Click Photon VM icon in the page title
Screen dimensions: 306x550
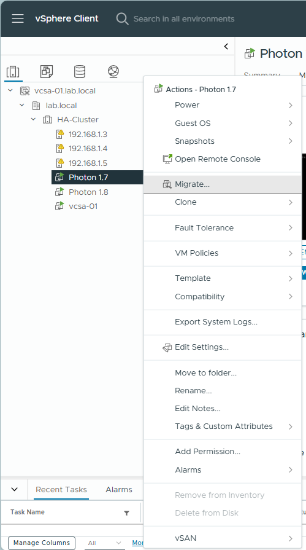tap(250, 53)
